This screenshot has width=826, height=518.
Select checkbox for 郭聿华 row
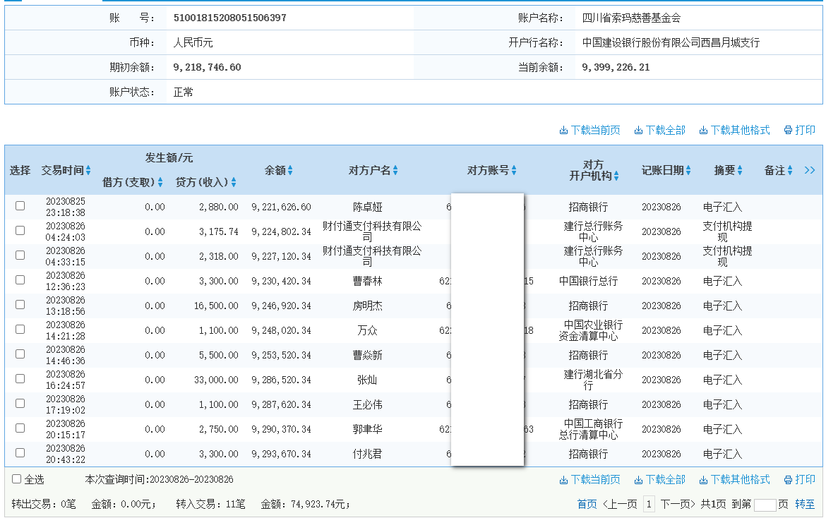[20, 428]
